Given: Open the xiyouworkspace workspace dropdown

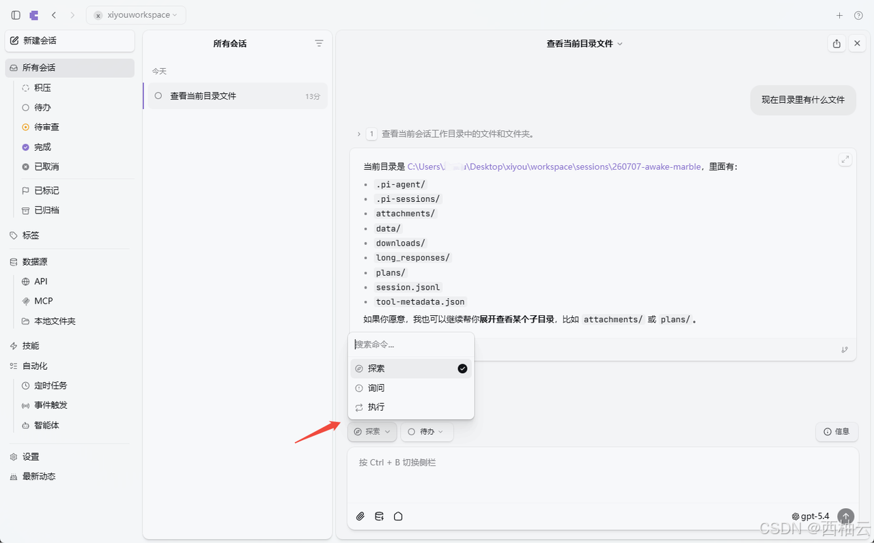Looking at the screenshot, I should pos(136,15).
